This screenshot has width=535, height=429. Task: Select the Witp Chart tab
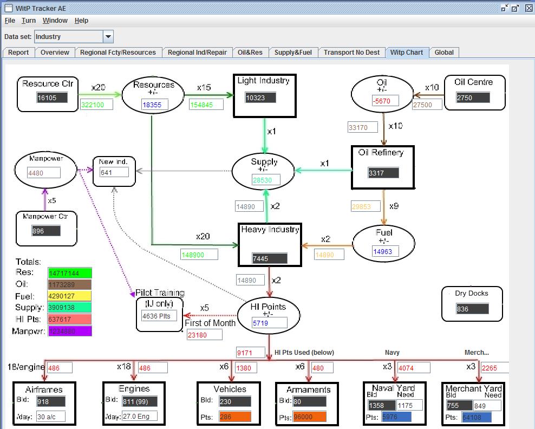(406, 52)
